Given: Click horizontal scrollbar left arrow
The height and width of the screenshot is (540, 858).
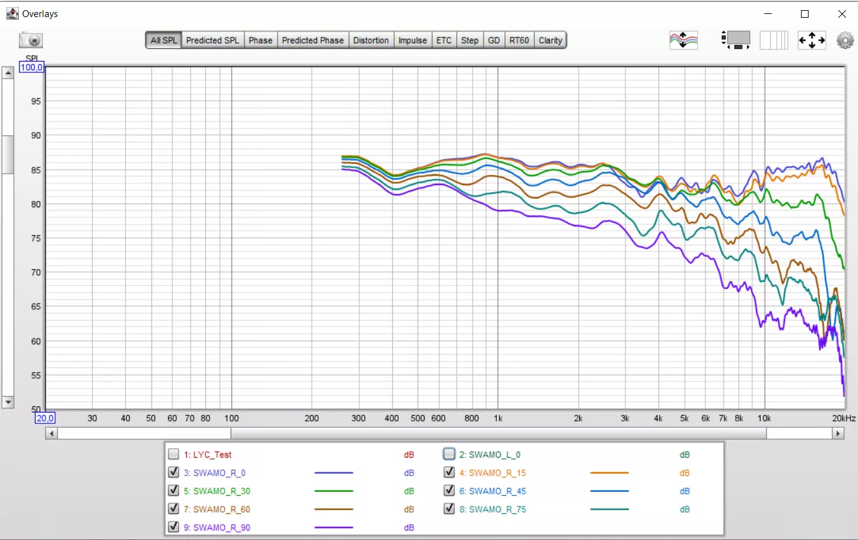Looking at the screenshot, I should (52, 434).
